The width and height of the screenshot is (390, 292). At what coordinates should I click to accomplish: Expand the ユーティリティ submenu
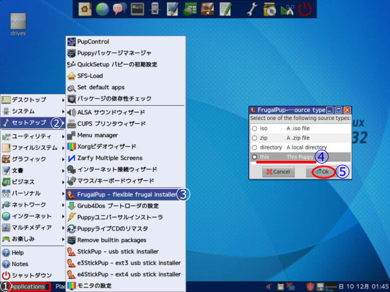point(32,136)
